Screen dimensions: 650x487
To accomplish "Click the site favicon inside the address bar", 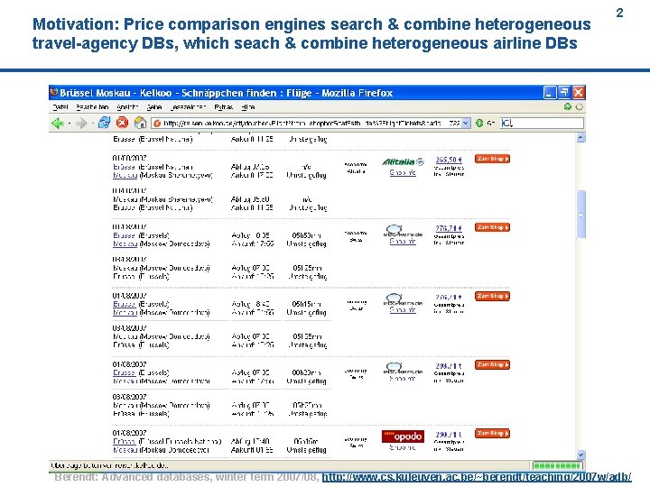I will click(157, 123).
